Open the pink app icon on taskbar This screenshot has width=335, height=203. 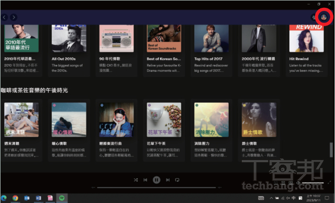pos(50,198)
